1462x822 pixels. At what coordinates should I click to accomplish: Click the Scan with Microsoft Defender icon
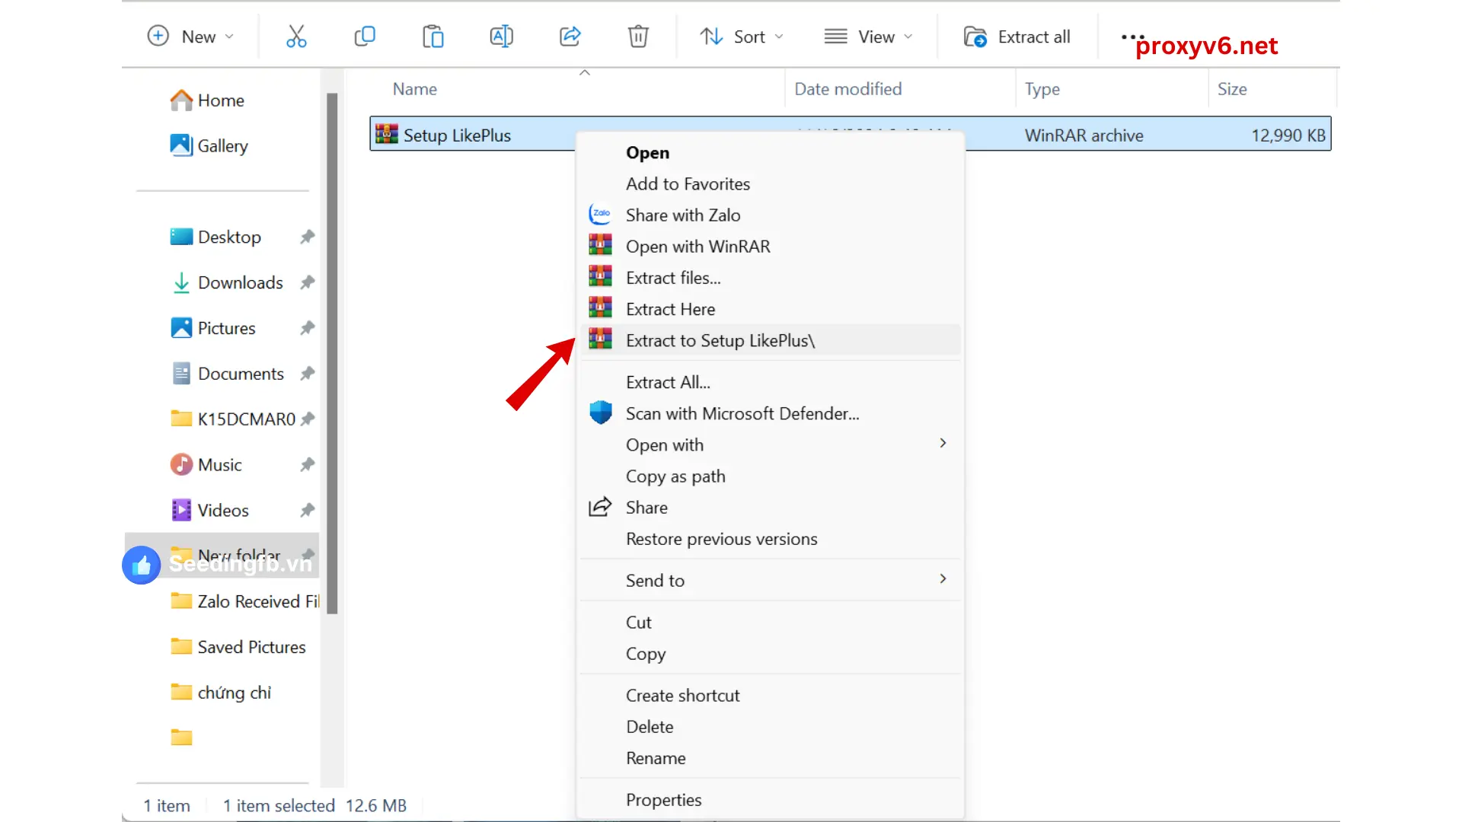(x=599, y=413)
